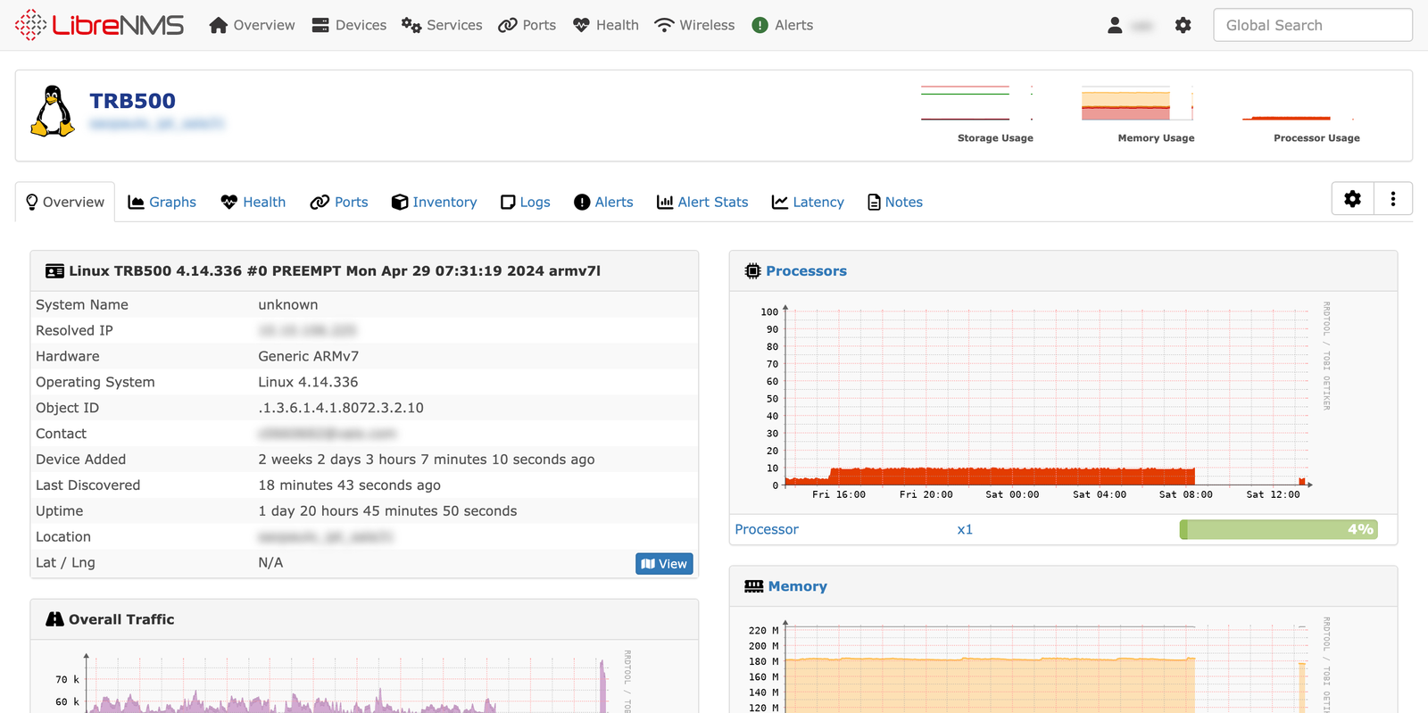The height and width of the screenshot is (713, 1428).
Task: Click the 'Generic ARMv7' hardware value
Action: coord(308,356)
